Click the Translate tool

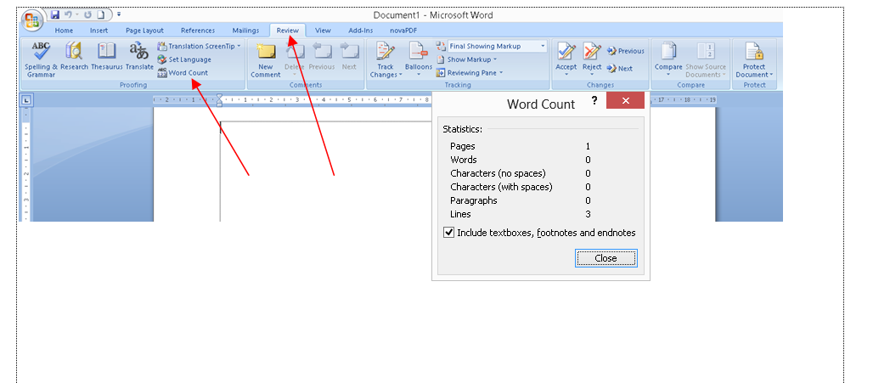pos(139,56)
